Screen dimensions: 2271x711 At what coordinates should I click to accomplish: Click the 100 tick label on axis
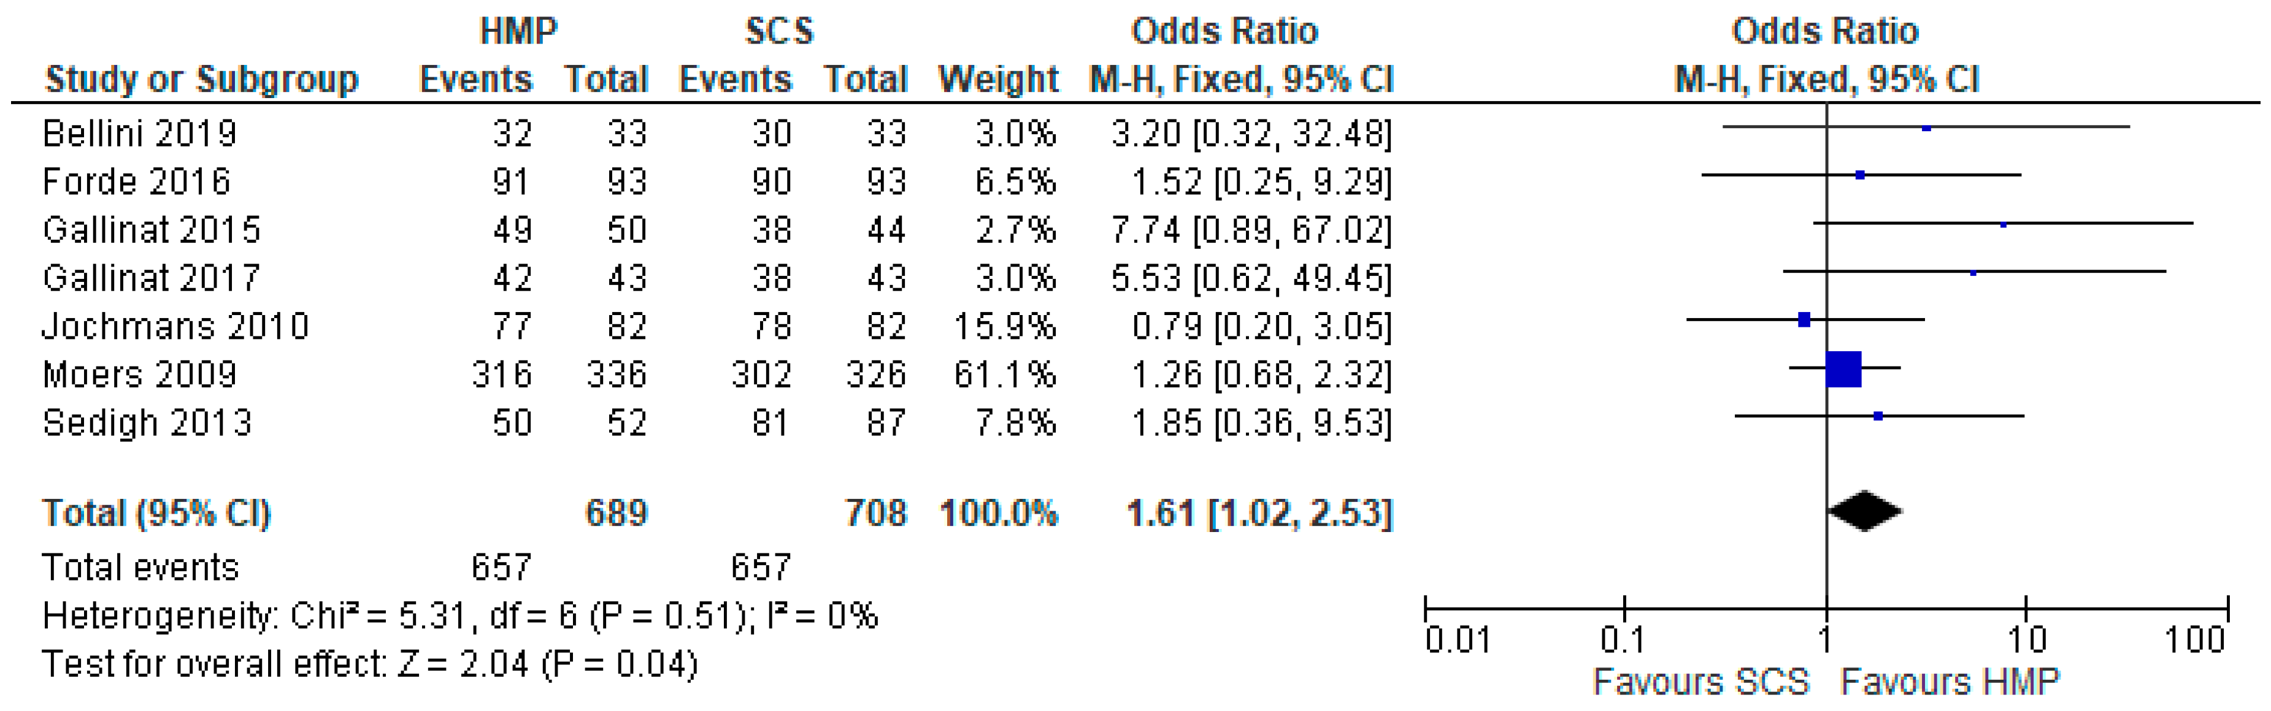pyautogui.click(x=2195, y=641)
